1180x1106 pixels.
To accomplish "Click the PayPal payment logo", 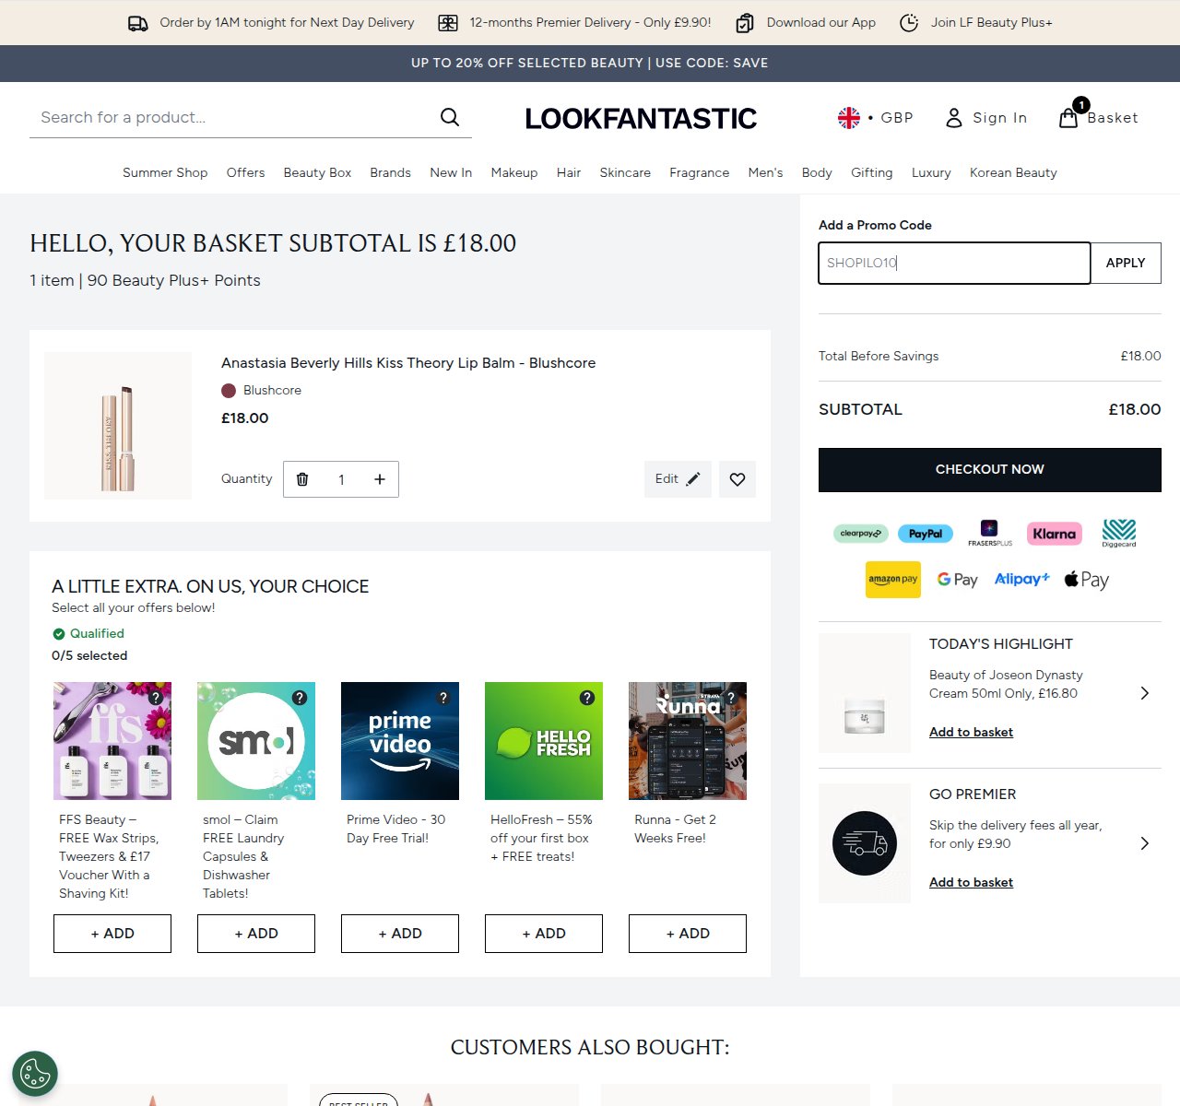I will (926, 534).
